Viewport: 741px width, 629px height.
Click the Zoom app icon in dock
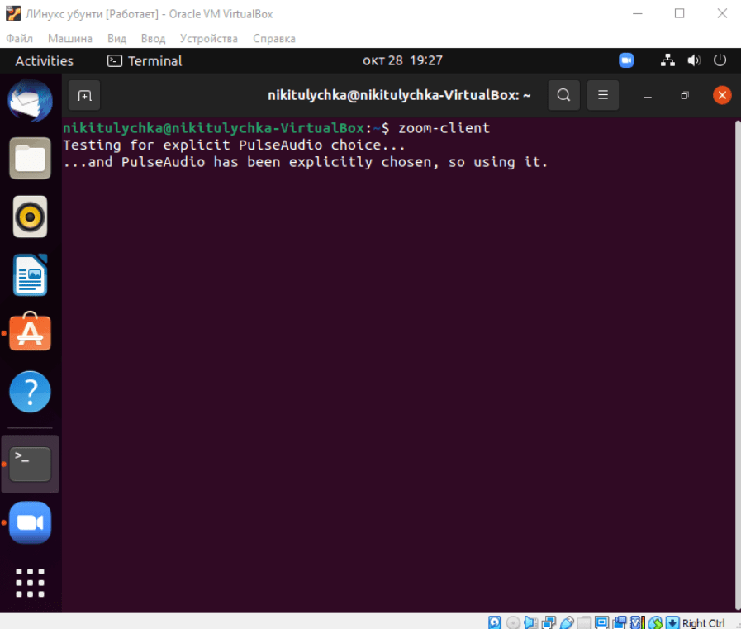(x=31, y=522)
